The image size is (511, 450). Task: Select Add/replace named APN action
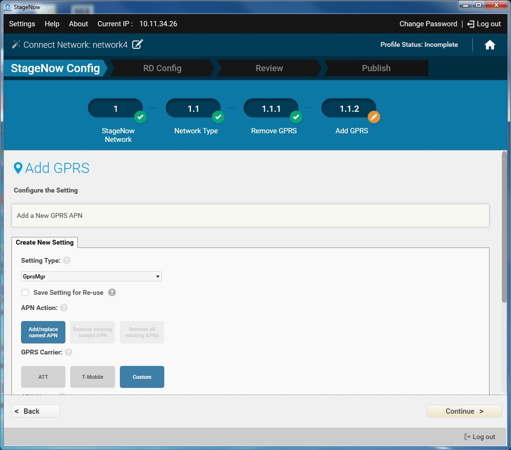tap(43, 332)
